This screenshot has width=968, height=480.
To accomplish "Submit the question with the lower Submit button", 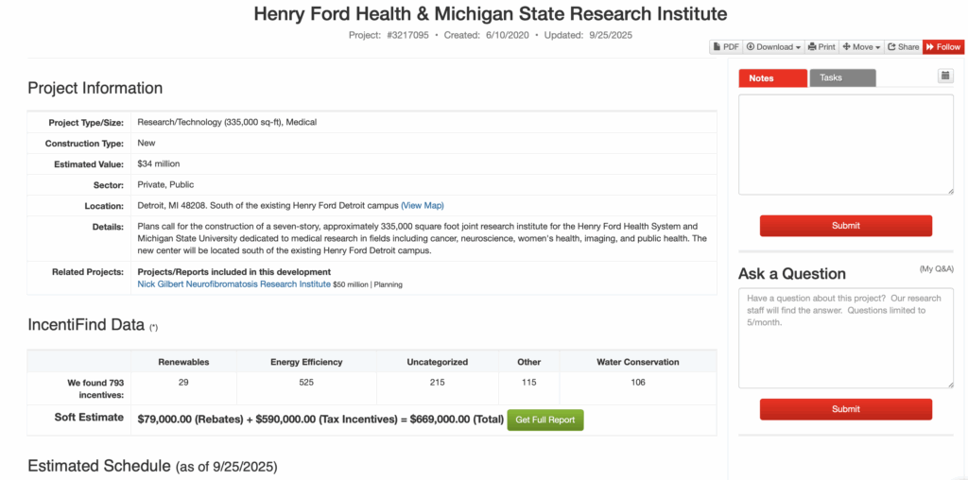I will click(x=845, y=409).
